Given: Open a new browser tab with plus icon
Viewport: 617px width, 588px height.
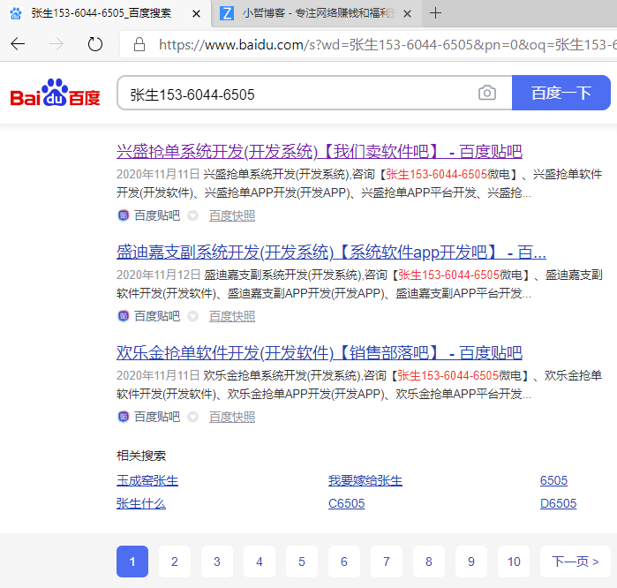Looking at the screenshot, I should coord(435,13).
